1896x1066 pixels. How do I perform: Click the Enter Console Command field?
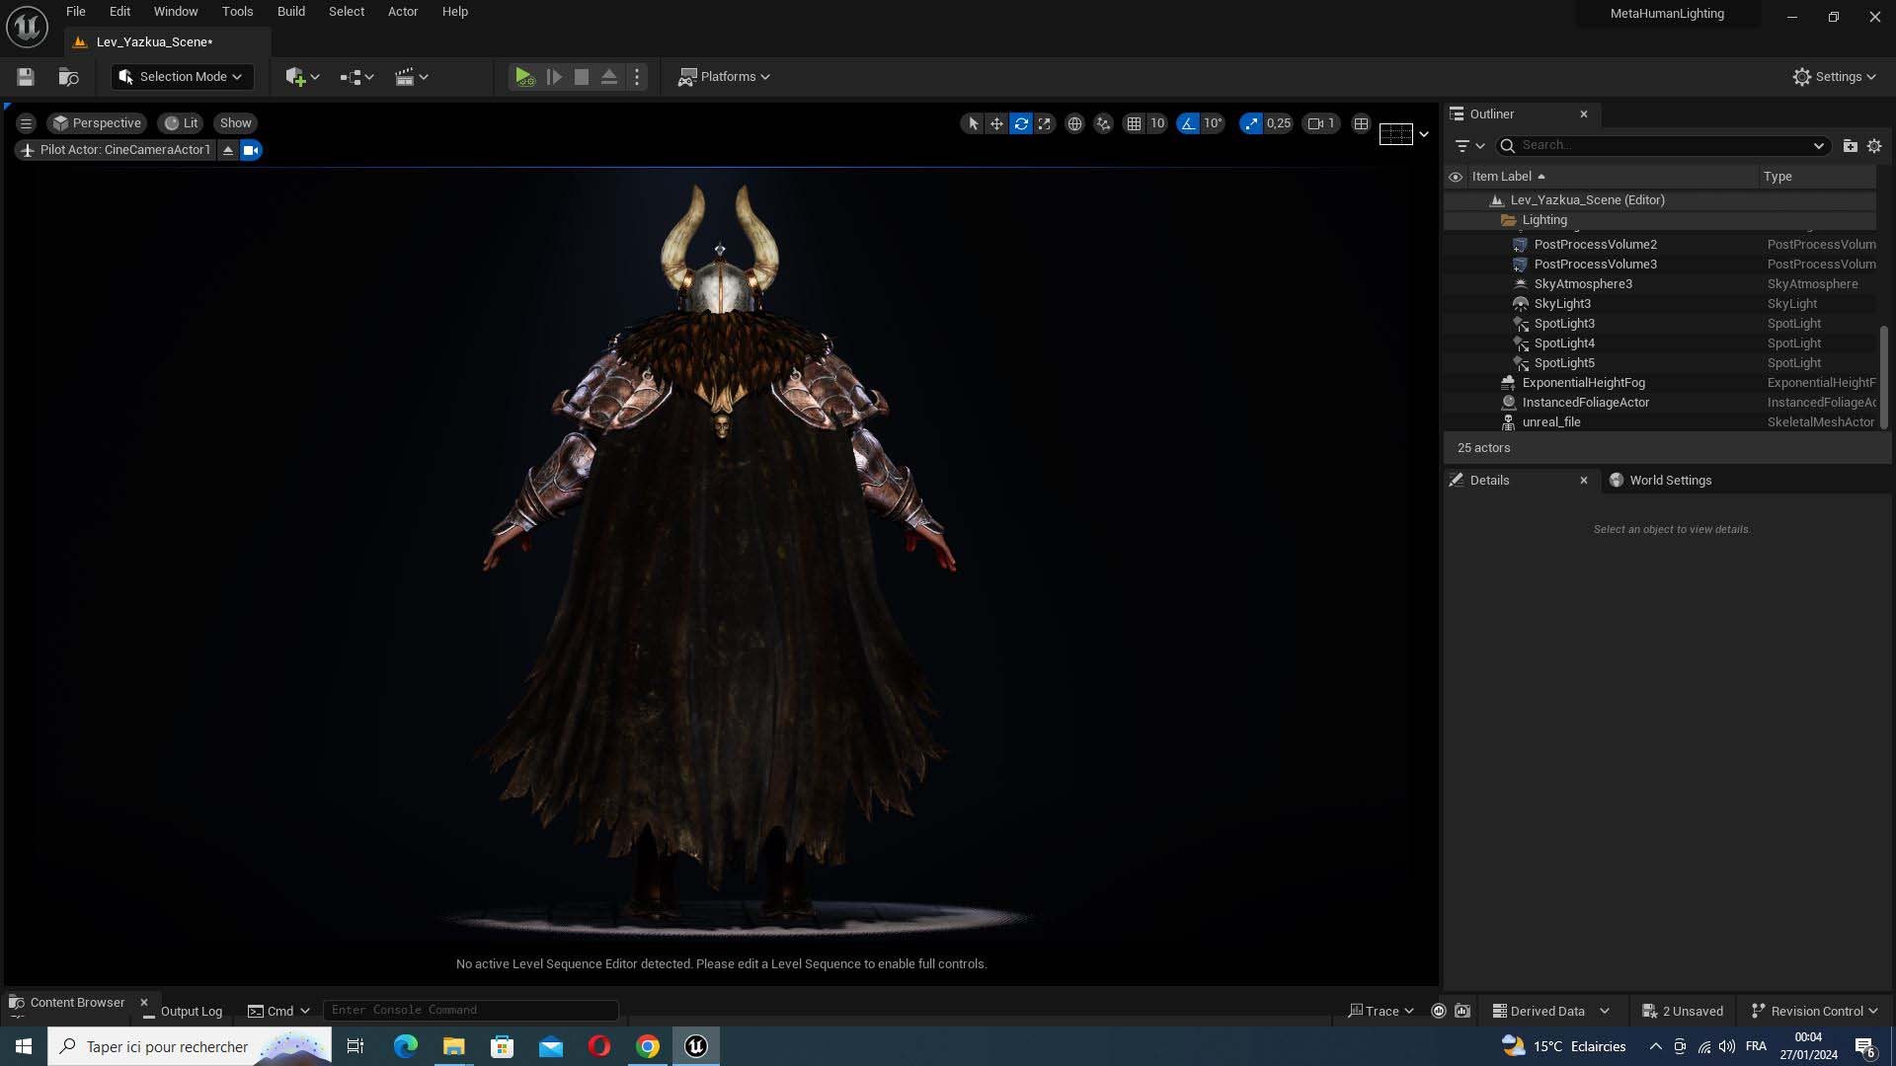click(471, 1010)
